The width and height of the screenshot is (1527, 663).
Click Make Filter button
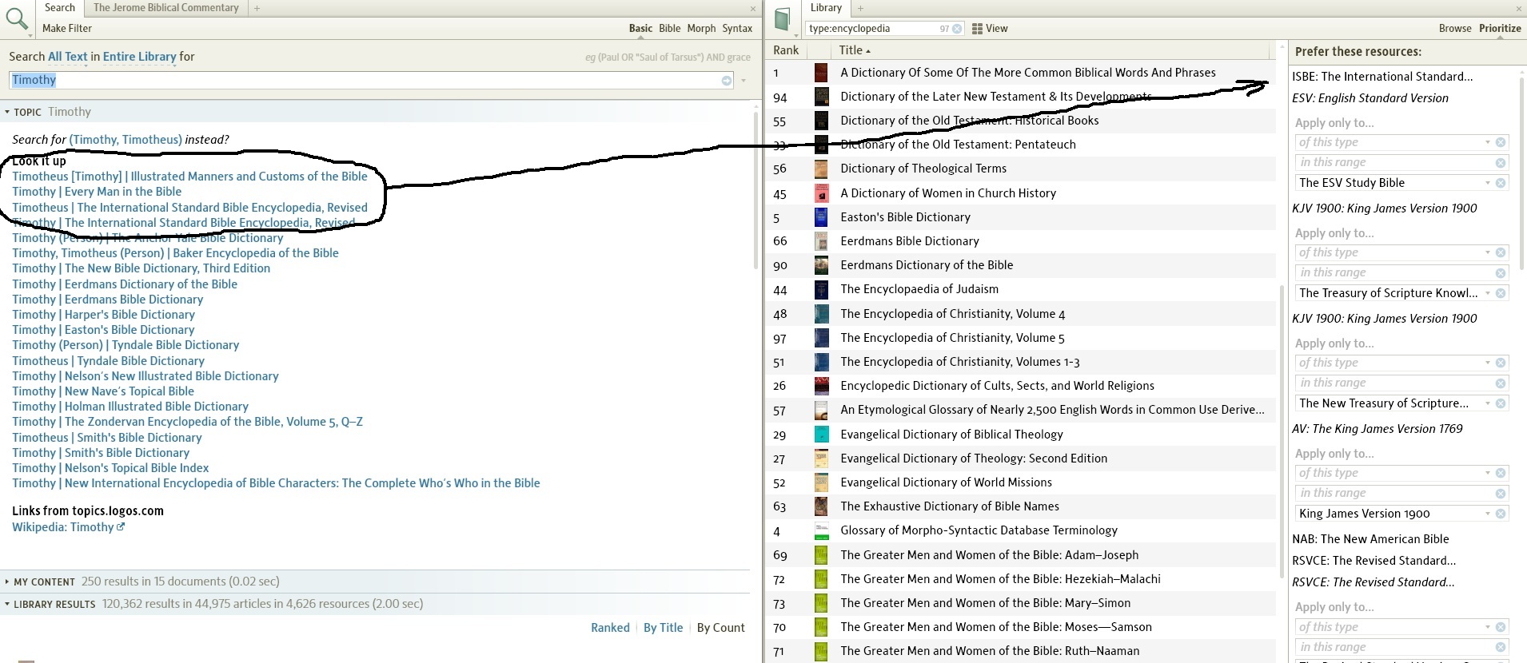[67, 29]
